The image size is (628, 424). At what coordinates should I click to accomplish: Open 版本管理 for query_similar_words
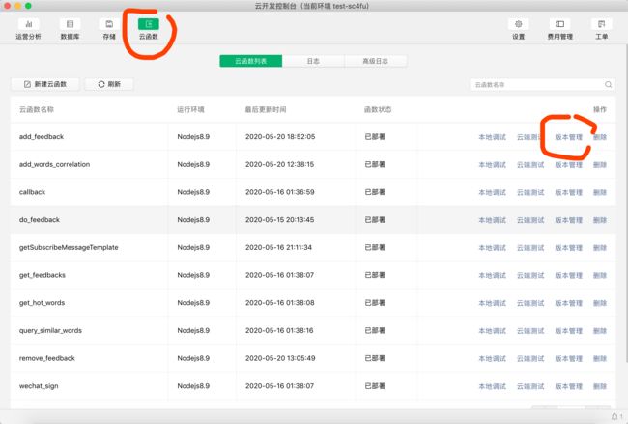pyautogui.click(x=568, y=330)
